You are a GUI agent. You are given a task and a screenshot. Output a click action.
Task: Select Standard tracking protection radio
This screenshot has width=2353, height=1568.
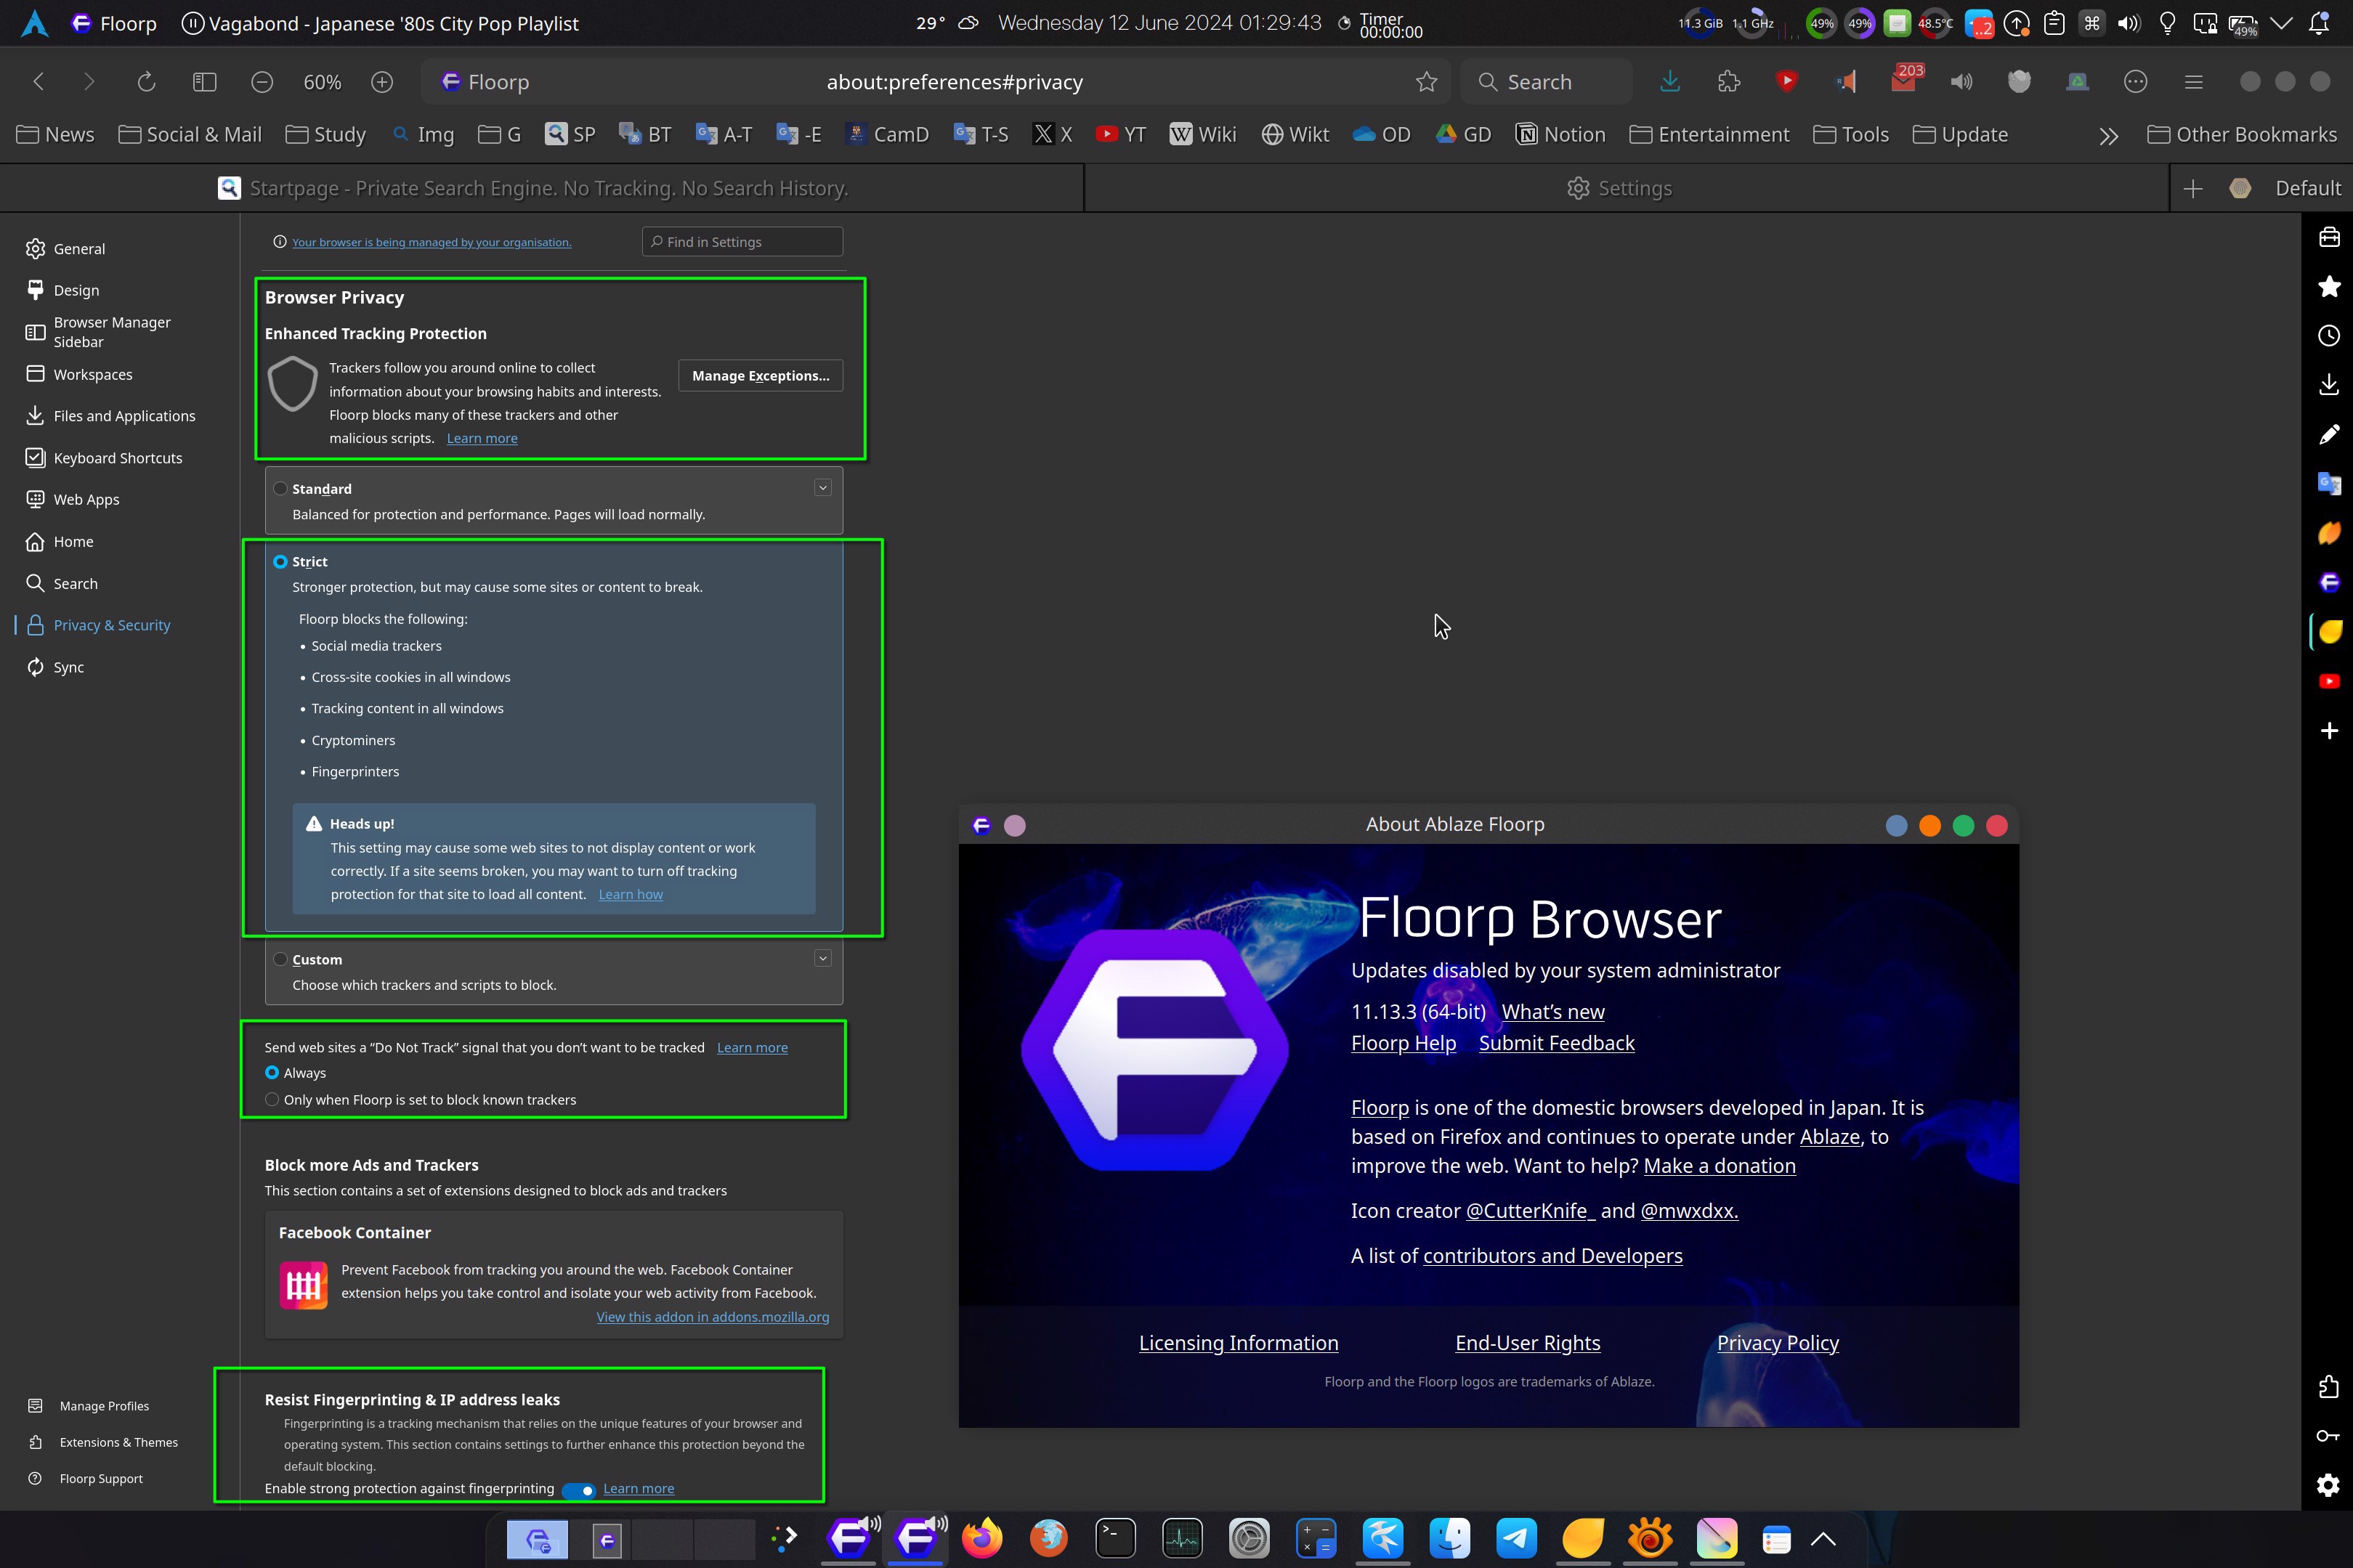(x=280, y=489)
